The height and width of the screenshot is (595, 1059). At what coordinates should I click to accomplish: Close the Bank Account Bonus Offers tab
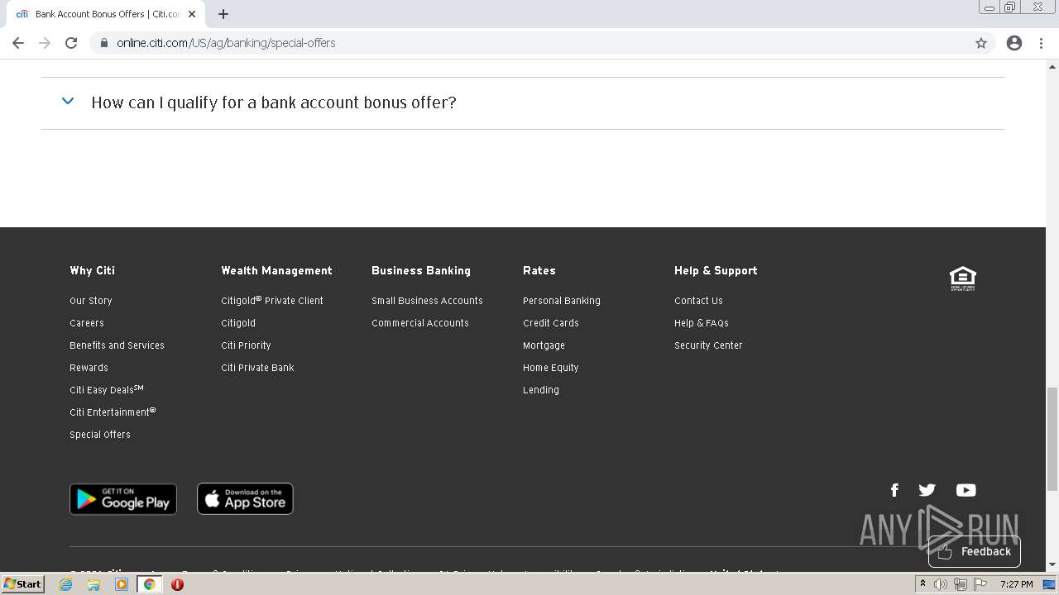pyautogui.click(x=192, y=14)
